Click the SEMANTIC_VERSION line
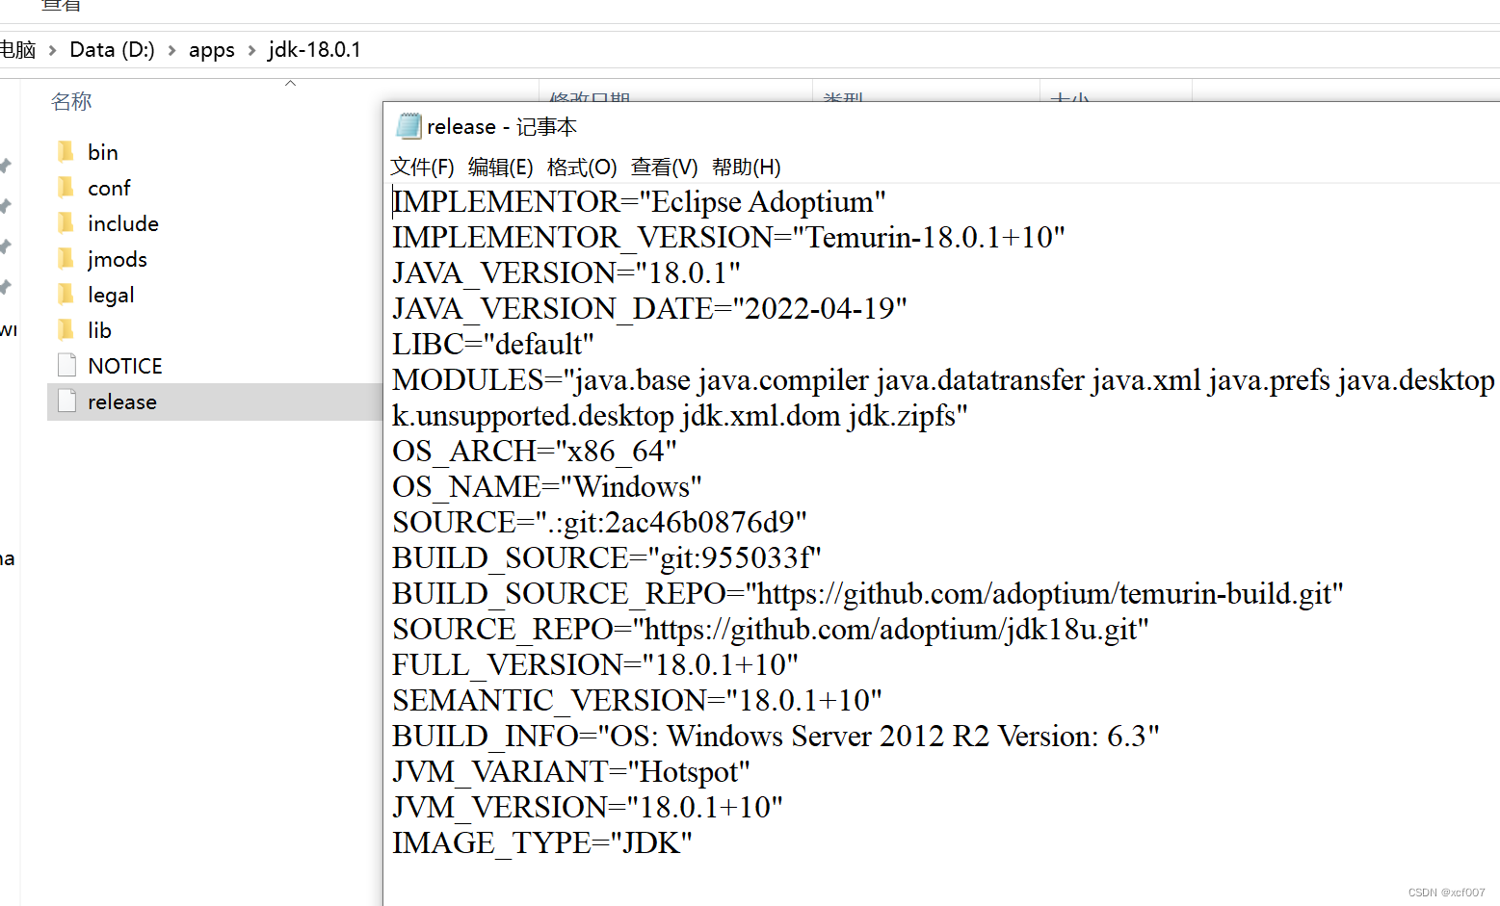1500x906 pixels. point(637,701)
